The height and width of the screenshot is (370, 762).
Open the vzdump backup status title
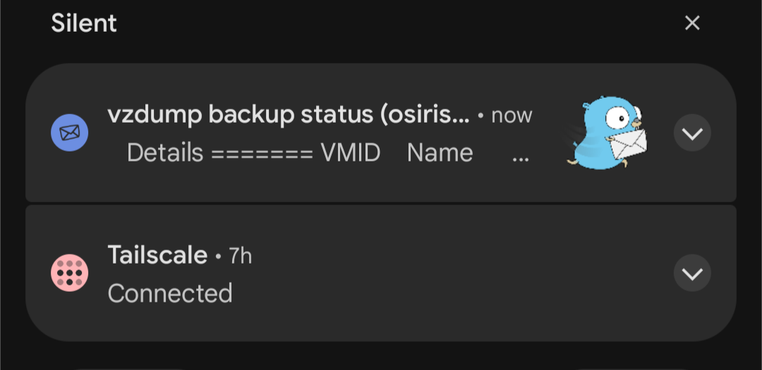pyautogui.click(x=289, y=115)
